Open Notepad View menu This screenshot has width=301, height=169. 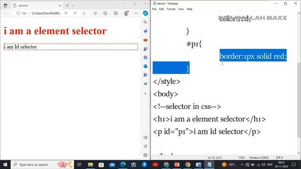click(181, 9)
